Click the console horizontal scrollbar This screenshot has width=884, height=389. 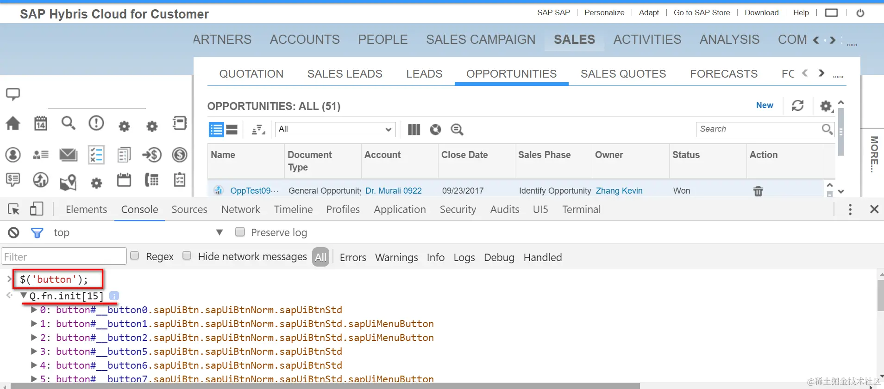[324, 386]
